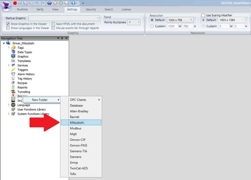Close the Navigation Tree panel

[66, 38]
